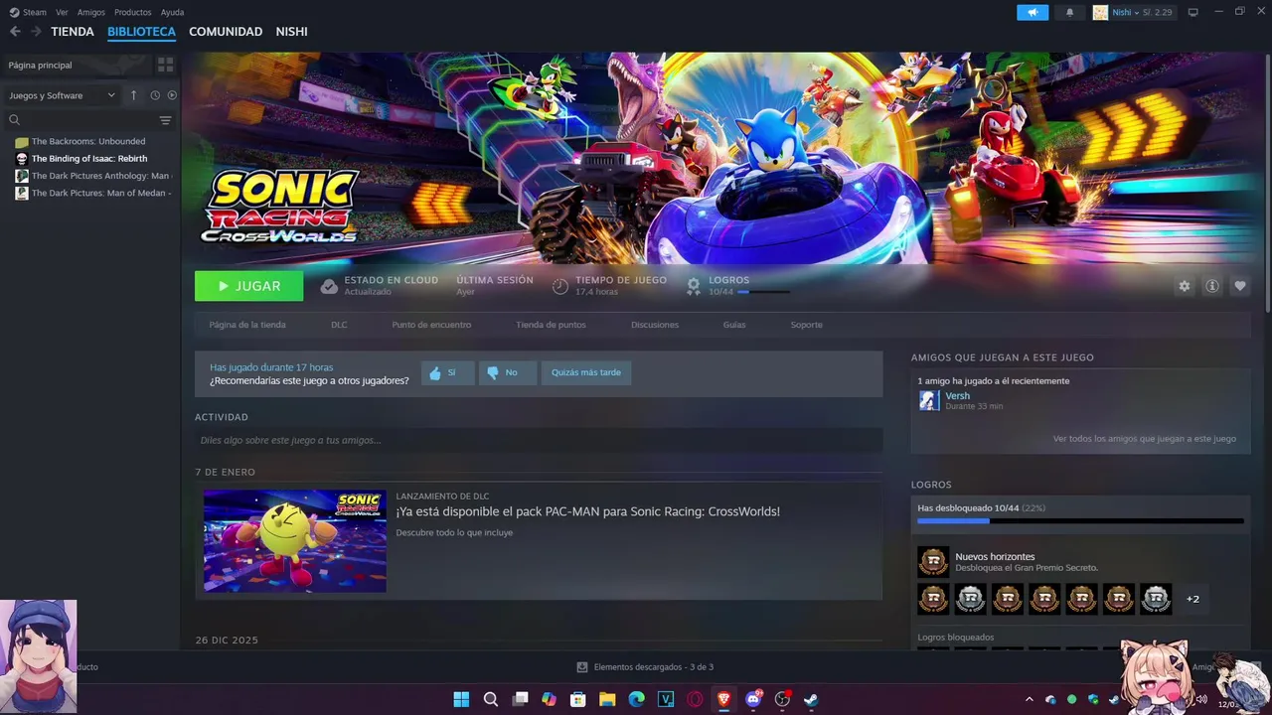This screenshot has width=1272, height=715.
Task: Open Tienda de puntos tab
Action: (551, 325)
